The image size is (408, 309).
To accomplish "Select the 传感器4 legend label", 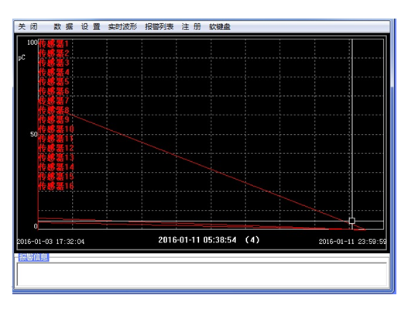I will [x=54, y=72].
